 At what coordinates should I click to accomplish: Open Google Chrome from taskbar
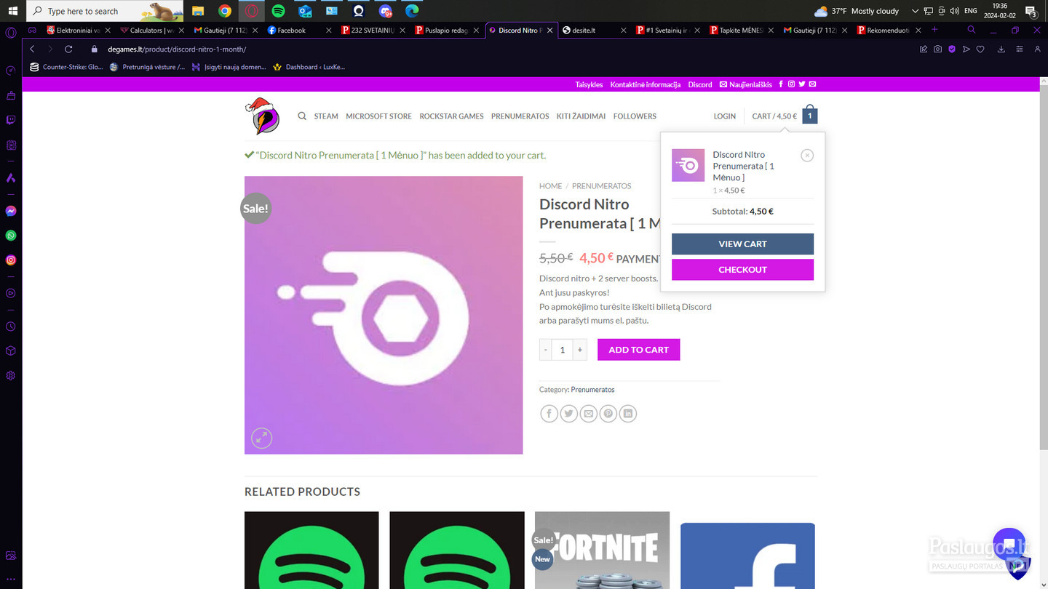(225, 11)
